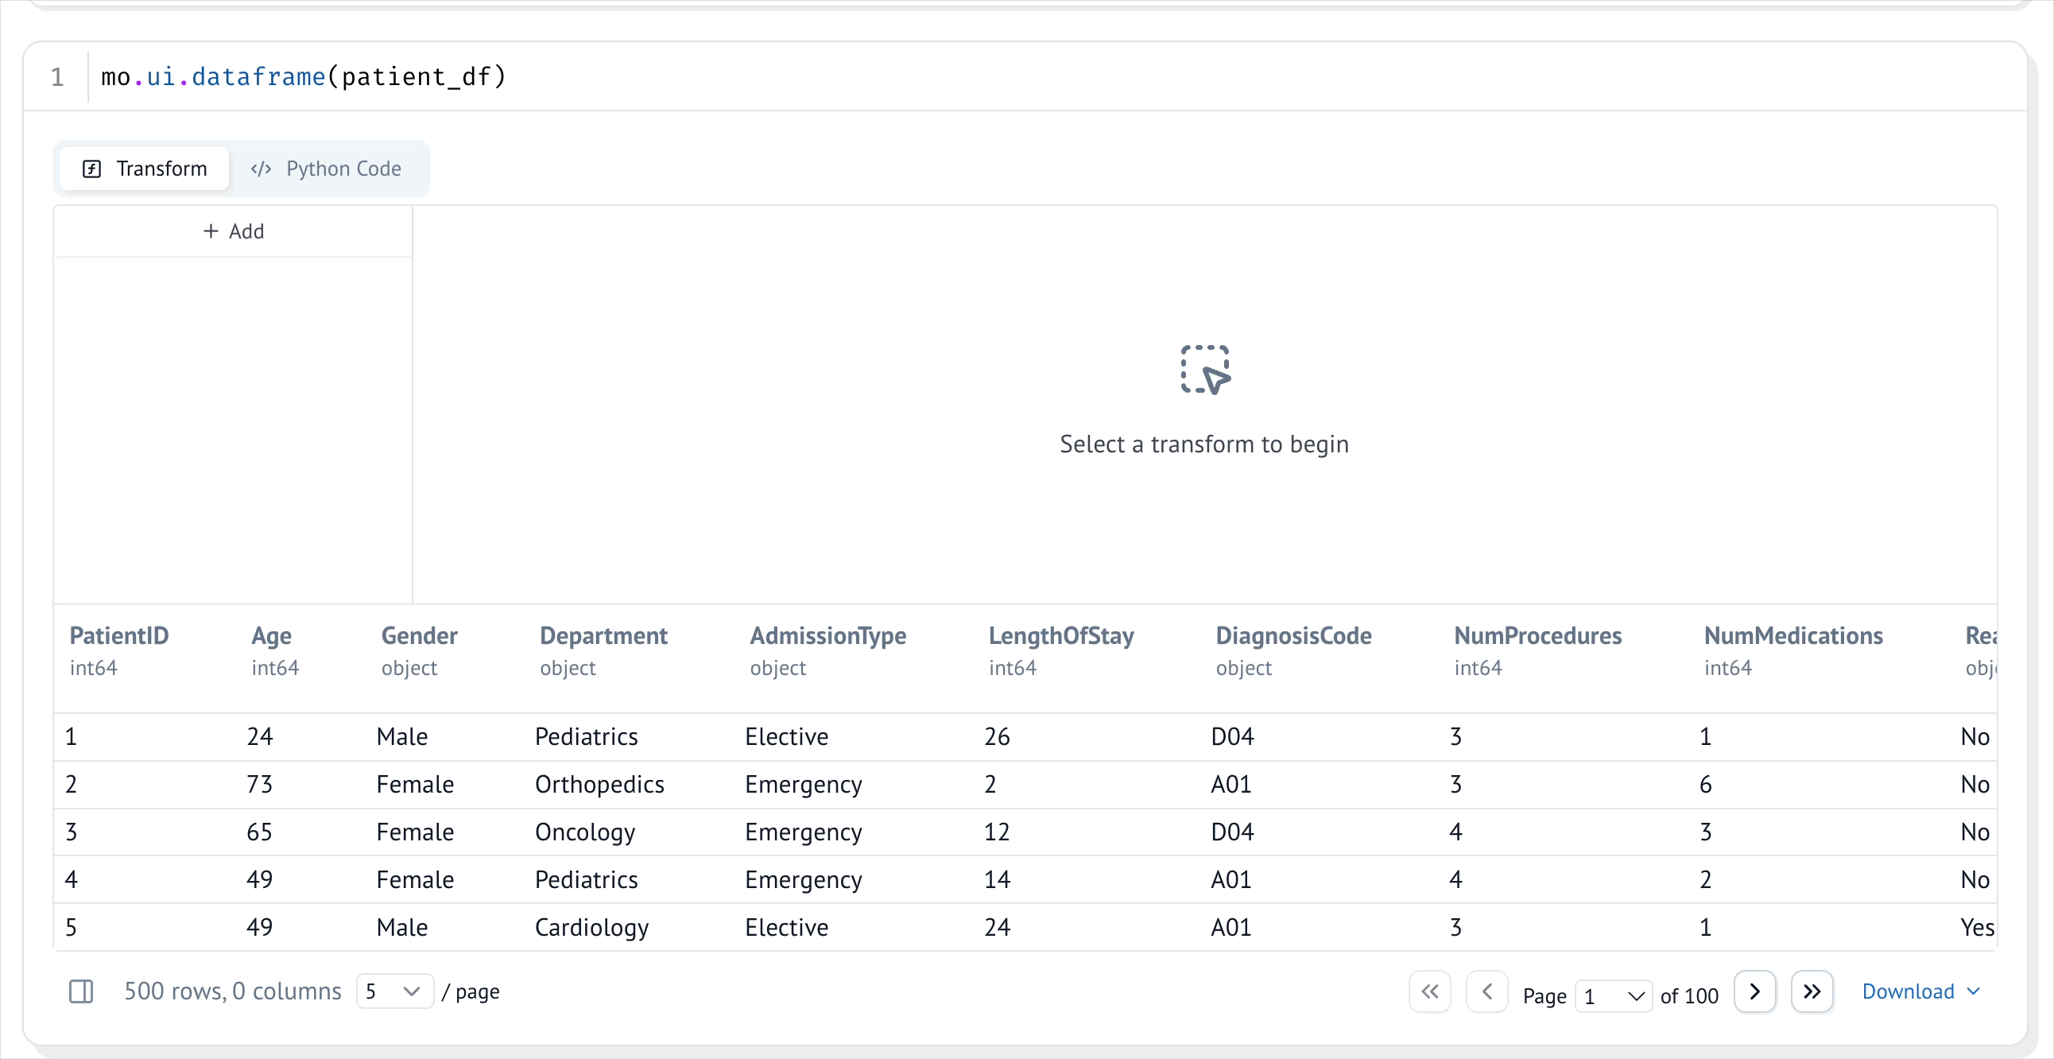Expand the Download menu

click(x=1920, y=991)
